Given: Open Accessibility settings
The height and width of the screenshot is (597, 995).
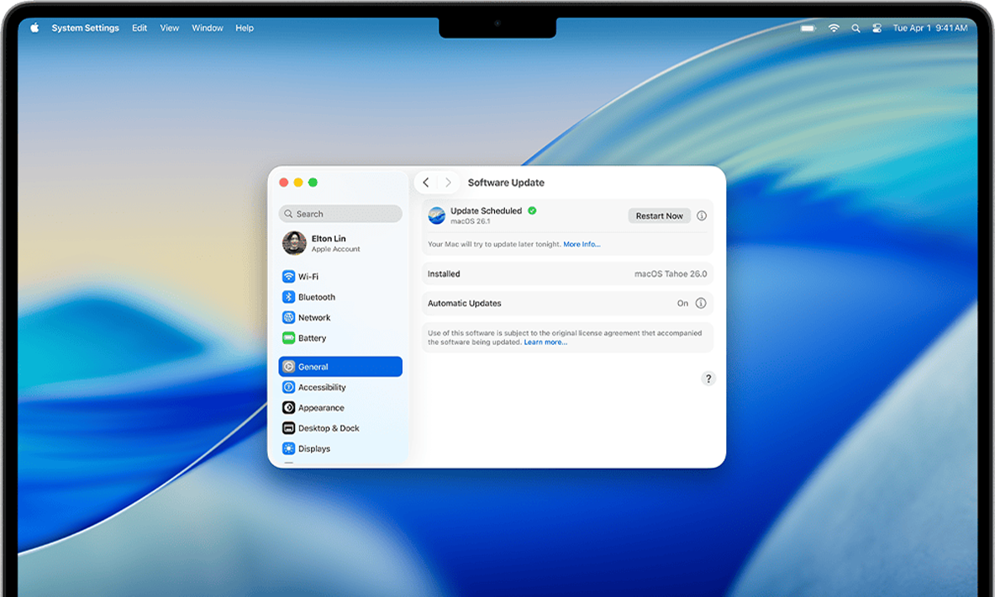Looking at the screenshot, I should (321, 387).
